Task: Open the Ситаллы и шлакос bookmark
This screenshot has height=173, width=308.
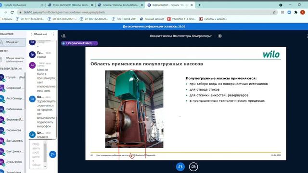Action: 213,19
